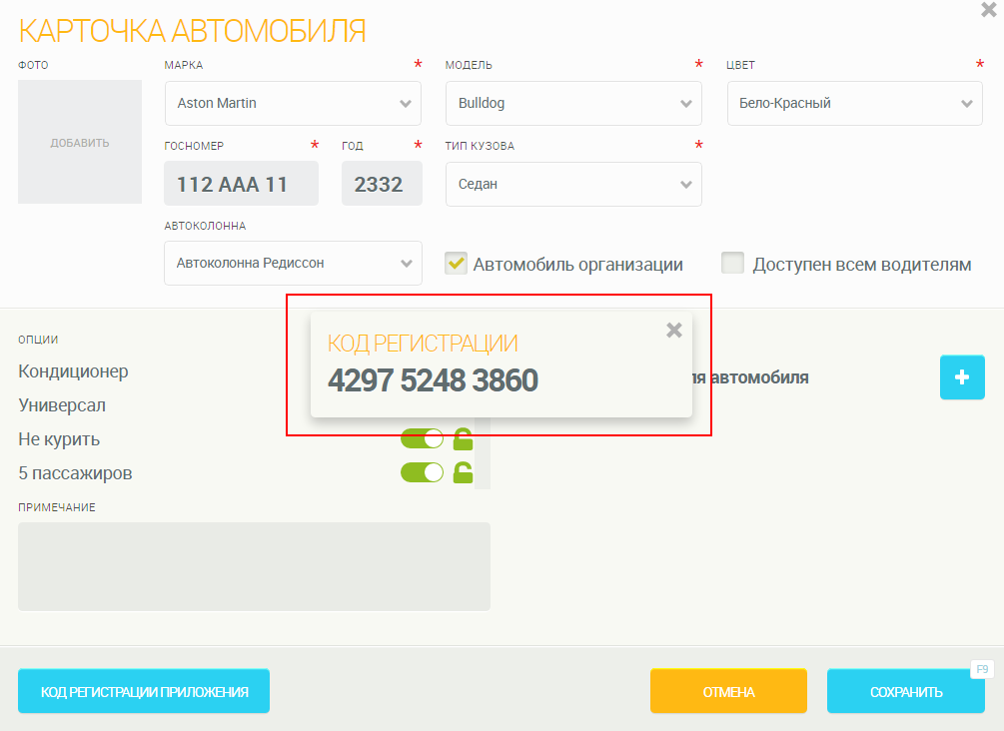Close the car card dialog window
1004x731 pixels.
pos(989,10)
